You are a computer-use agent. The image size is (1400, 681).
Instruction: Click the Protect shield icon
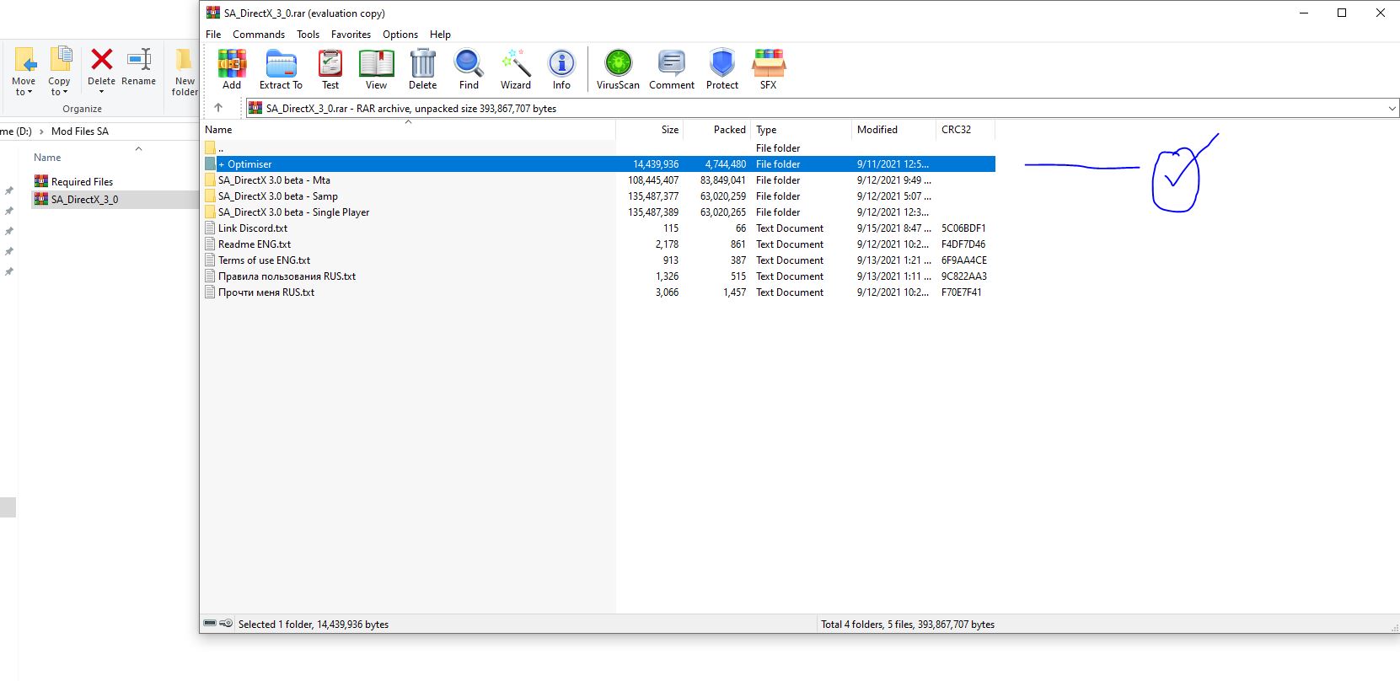[x=722, y=69]
